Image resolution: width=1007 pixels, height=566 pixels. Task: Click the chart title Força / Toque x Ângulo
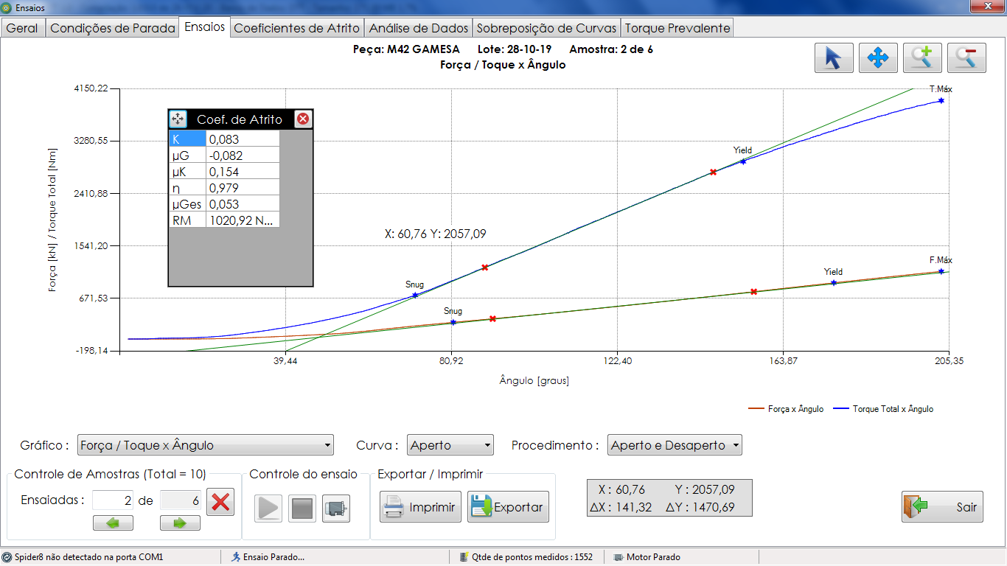[x=503, y=65]
